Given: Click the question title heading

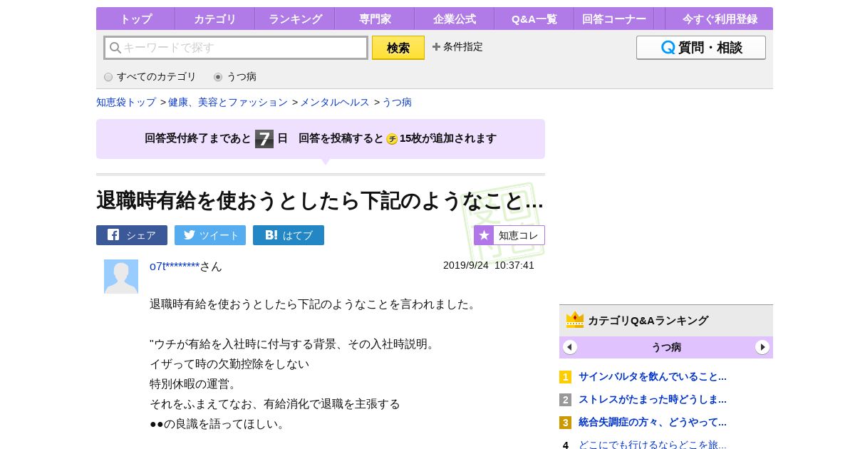Looking at the screenshot, I should 320,201.
